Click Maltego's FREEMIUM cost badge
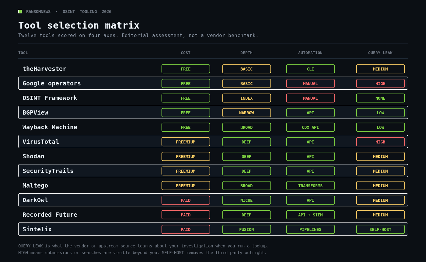Screen dimensions: 426x262 (x=186, y=186)
